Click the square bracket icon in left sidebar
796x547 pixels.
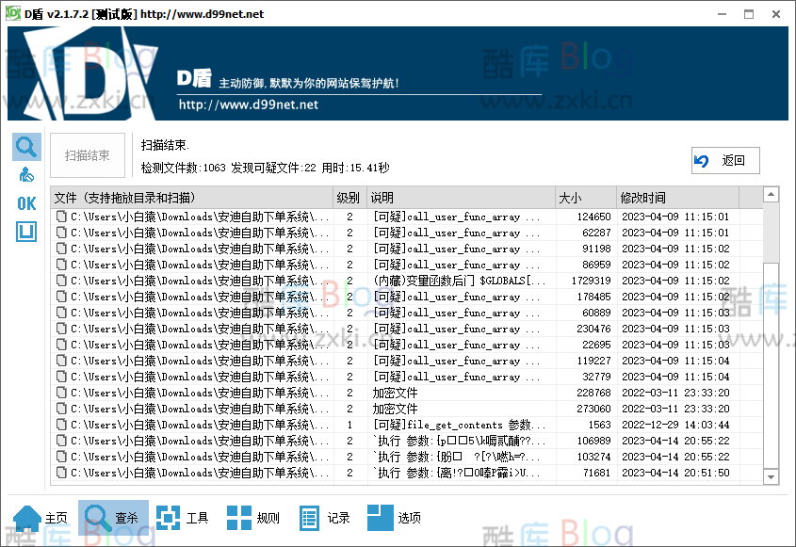click(26, 231)
